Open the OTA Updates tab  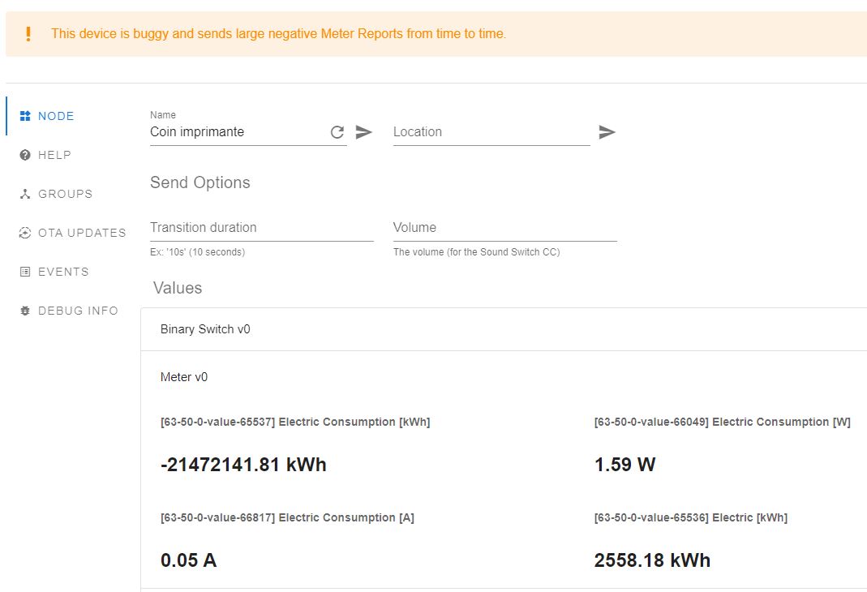click(x=82, y=233)
